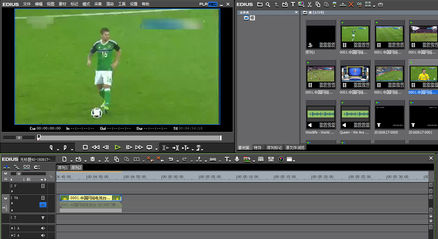Create a new sequence from timeline toolbar
Image resolution: width=438 pixels, height=239 pixels.
click(x=65, y=159)
